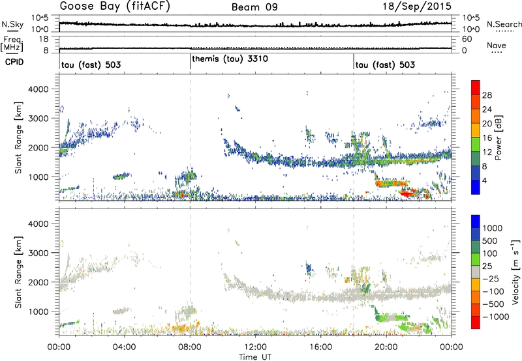Click the -500 label on Velocity color bar
This screenshot has width=522, height=361.
tap(493, 304)
